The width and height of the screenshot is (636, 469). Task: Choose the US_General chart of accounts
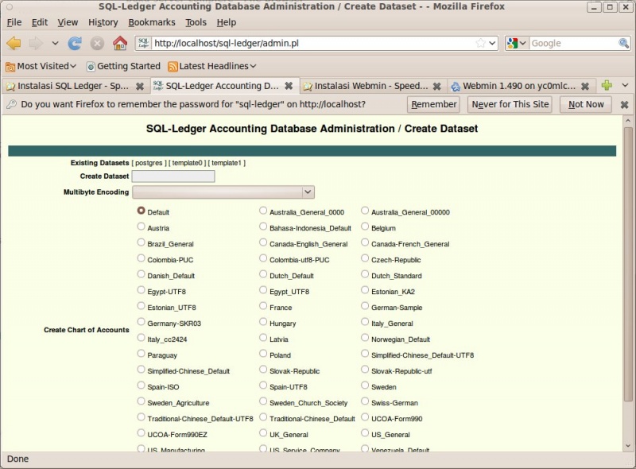pos(365,434)
